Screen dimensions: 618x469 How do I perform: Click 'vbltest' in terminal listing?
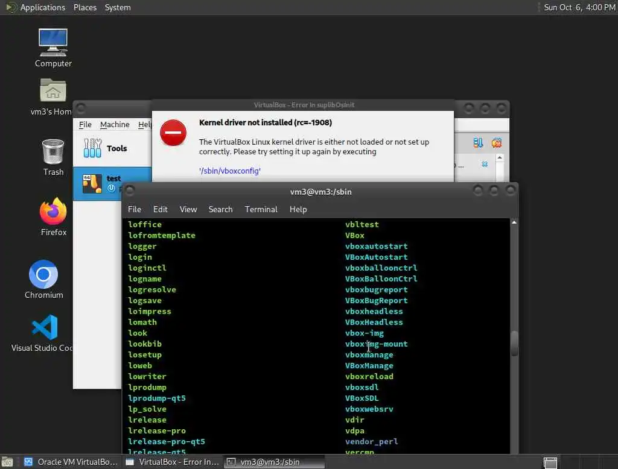[362, 224]
